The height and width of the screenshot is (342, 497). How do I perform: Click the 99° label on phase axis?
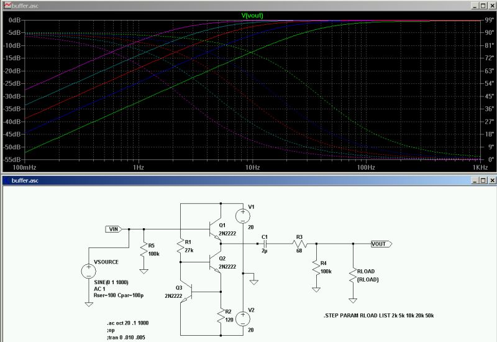(x=490, y=20)
